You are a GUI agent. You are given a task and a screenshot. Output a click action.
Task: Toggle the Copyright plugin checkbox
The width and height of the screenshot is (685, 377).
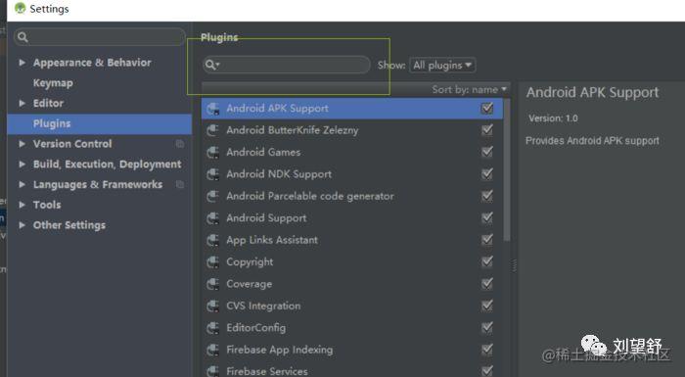486,261
